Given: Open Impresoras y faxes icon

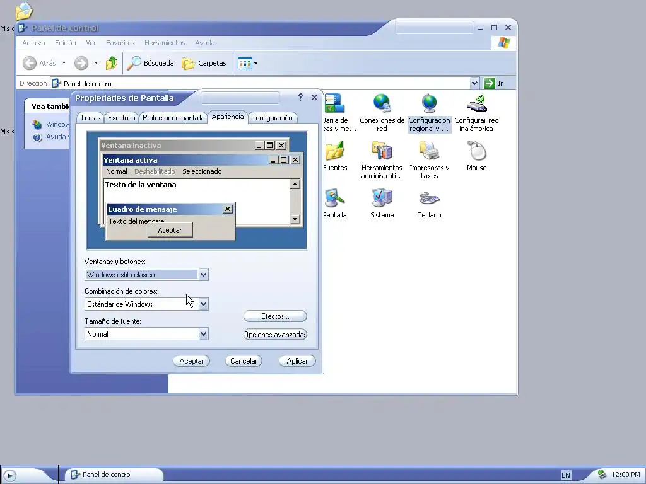Looking at the screenshot, I should [x=429, y=151].
